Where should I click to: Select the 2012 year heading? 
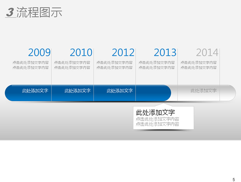[x=123, y=52]
